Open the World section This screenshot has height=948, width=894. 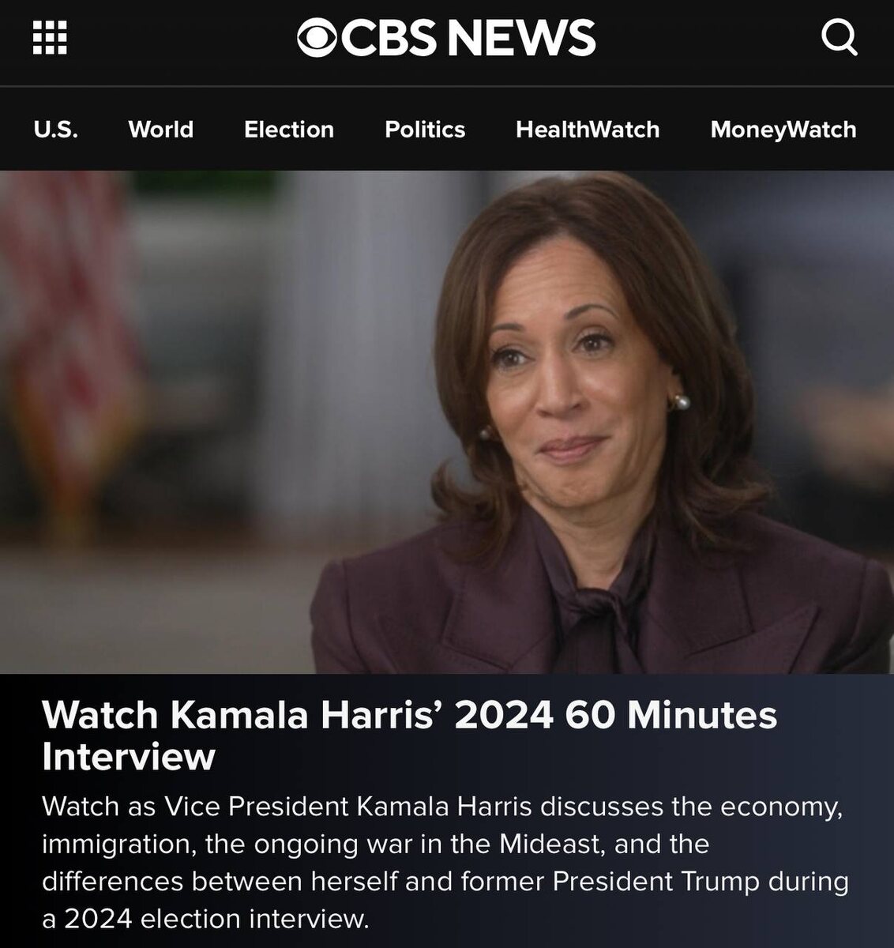pyautogui.click(x=161, y=130)
